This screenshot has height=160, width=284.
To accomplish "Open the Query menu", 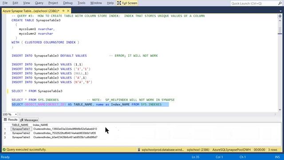I will point(39,3).
